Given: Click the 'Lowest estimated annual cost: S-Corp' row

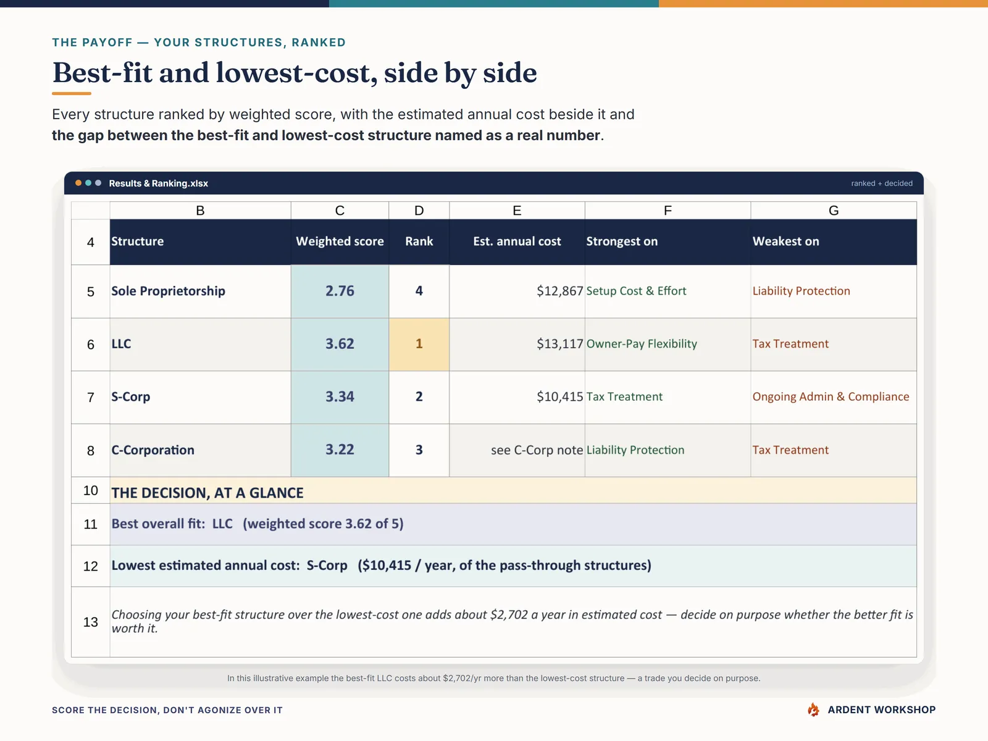Looking at the screenshot, I should coord(513,566).
